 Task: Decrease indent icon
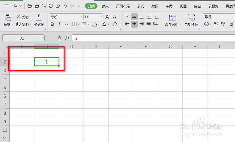[x=149, y=17]
